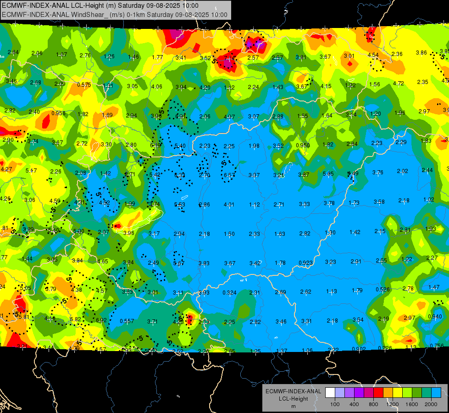Select the orange legend color swatch
This screenshot has height=413, width=449.
pos(388,393)
